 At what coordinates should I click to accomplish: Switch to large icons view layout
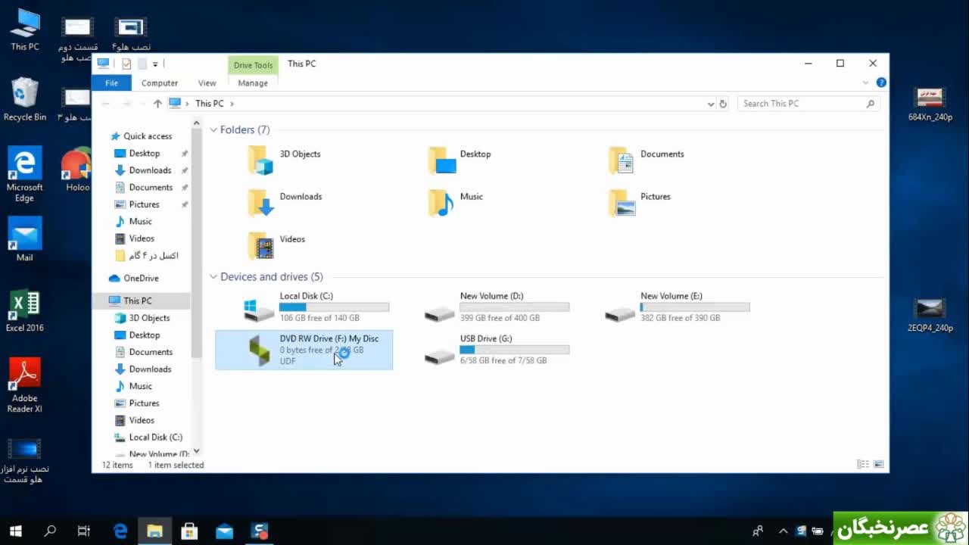coord(879,464)
